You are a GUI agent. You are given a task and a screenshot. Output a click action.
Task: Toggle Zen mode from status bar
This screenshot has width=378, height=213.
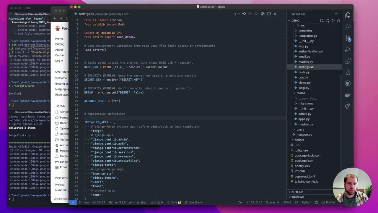tap(241, 202)
